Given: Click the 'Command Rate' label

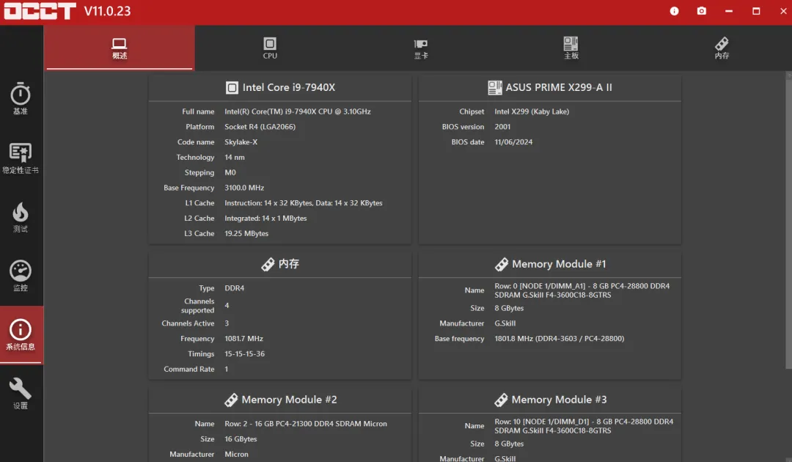Looking at the screenshot, I should pyautogui.click(x=189, y=369).
